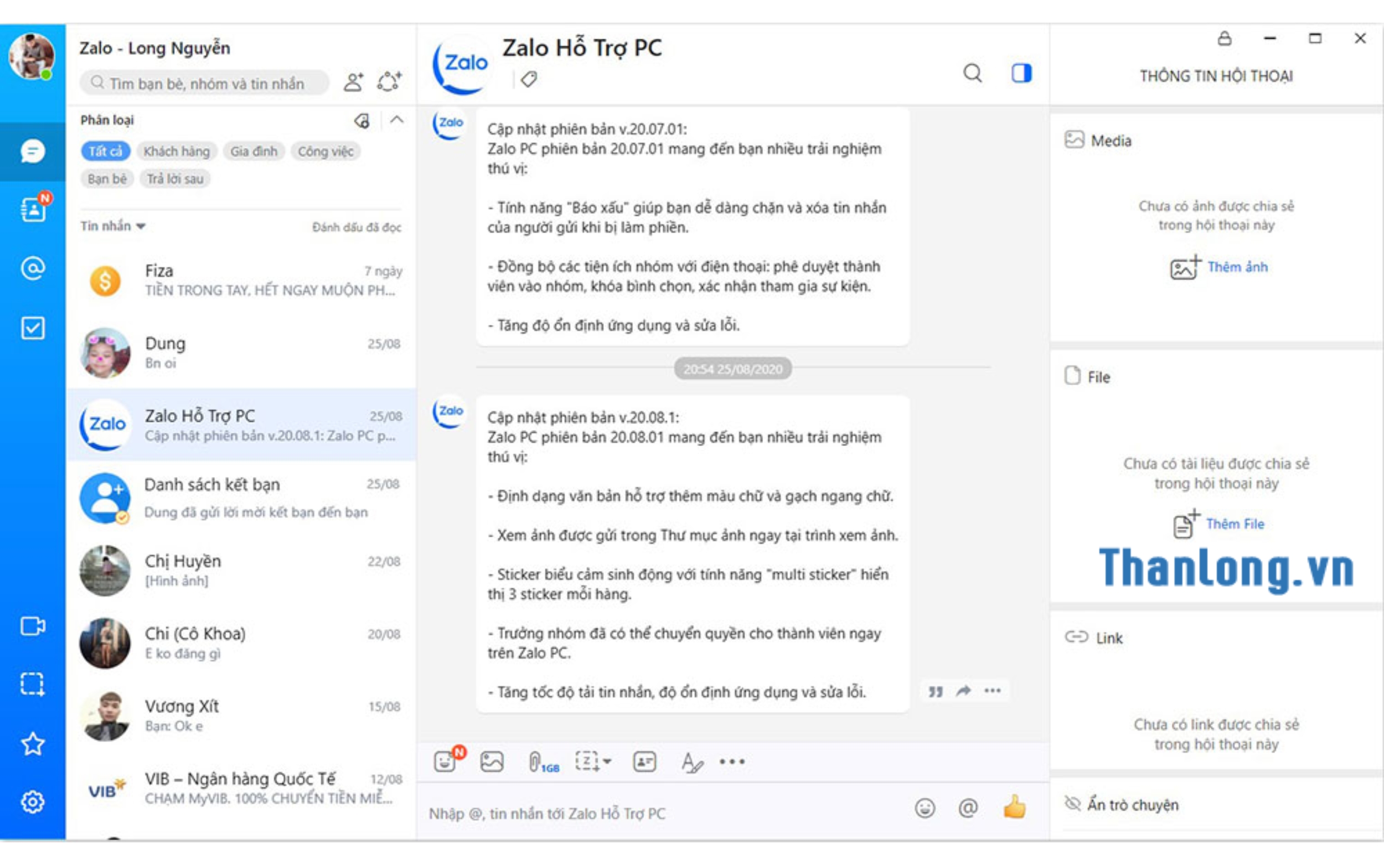Open the Contacts icon in left sidebar
1384x865 pixels.
point(33,209)
